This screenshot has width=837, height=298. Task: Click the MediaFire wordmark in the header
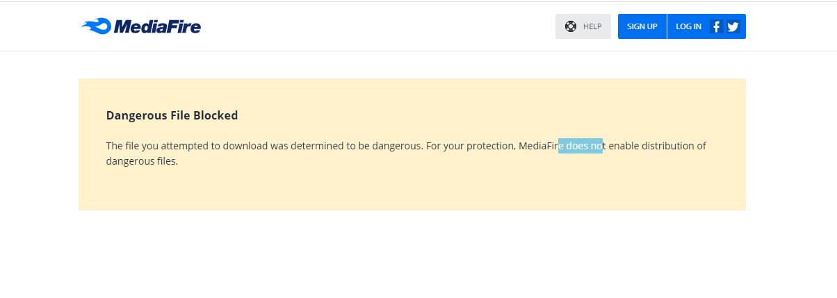point(157,27)
